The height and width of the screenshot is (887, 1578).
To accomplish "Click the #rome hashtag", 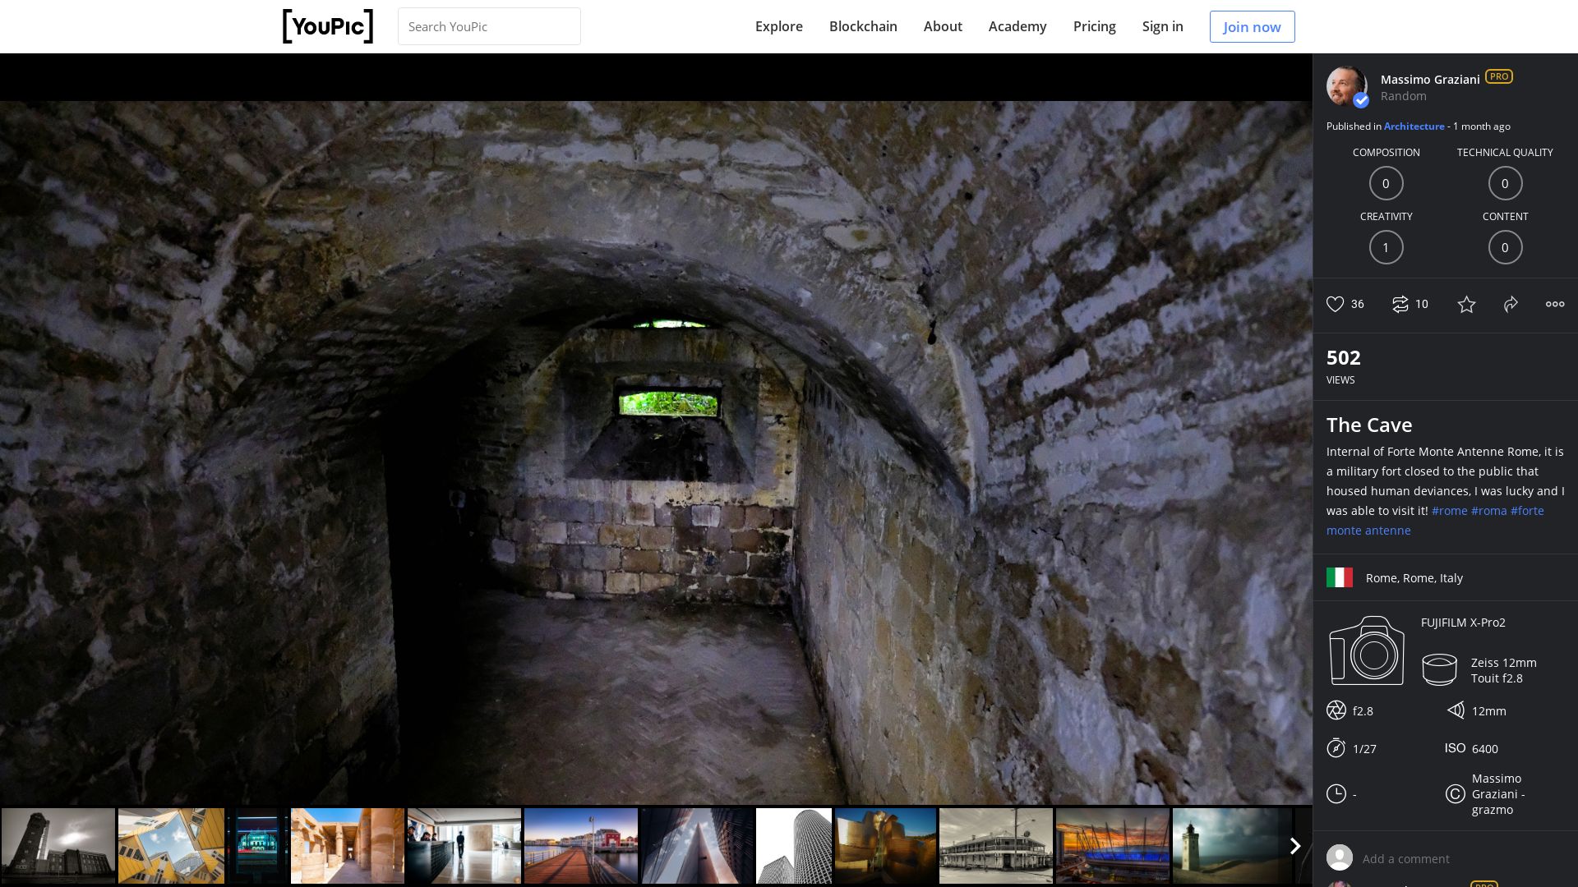I will click(x=1449, y=511).
